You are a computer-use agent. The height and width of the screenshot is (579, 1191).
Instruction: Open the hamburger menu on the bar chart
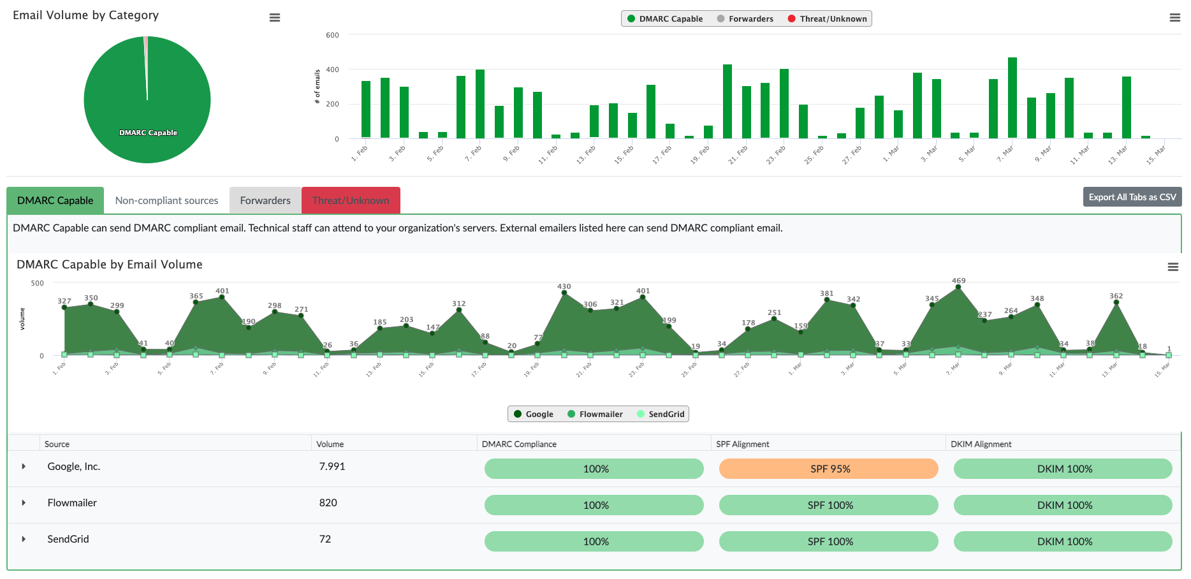pos(1175,17)
